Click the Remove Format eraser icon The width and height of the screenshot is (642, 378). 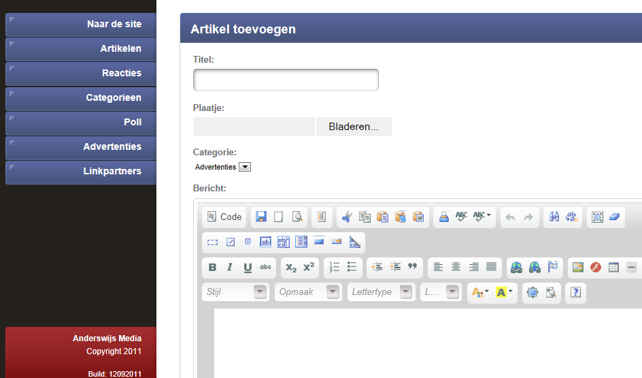[x=615, y=217]
